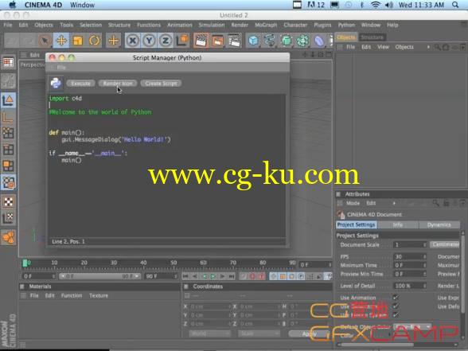This screenshot has height=351, width=468.
Task: Click the volume icon in menu bar
Action: click(x=389, y=5)
